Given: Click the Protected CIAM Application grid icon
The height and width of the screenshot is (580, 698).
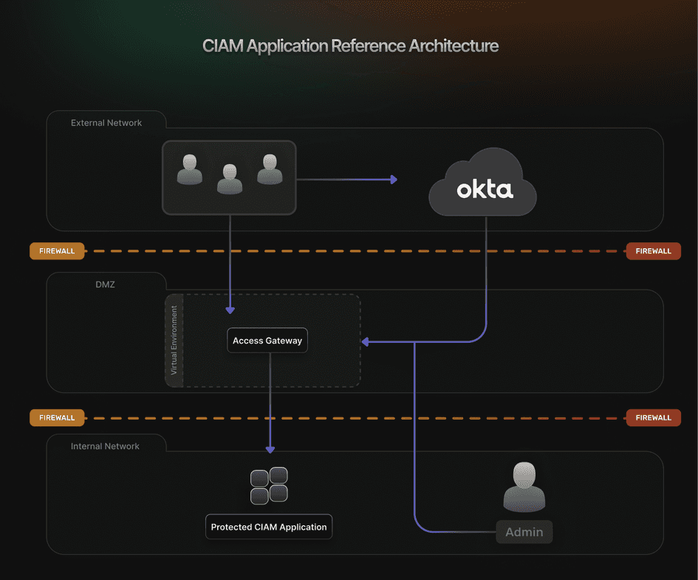Looking at the screenshot, I should (268, 485).
